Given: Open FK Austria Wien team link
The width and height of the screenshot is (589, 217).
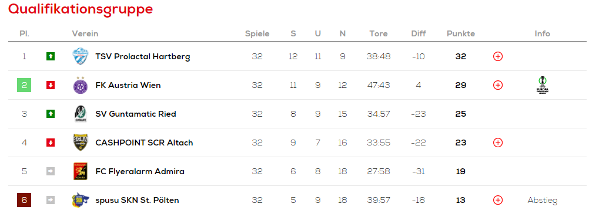Looking at the screenshot, I should pyautogui.click(x=128, y=85).
